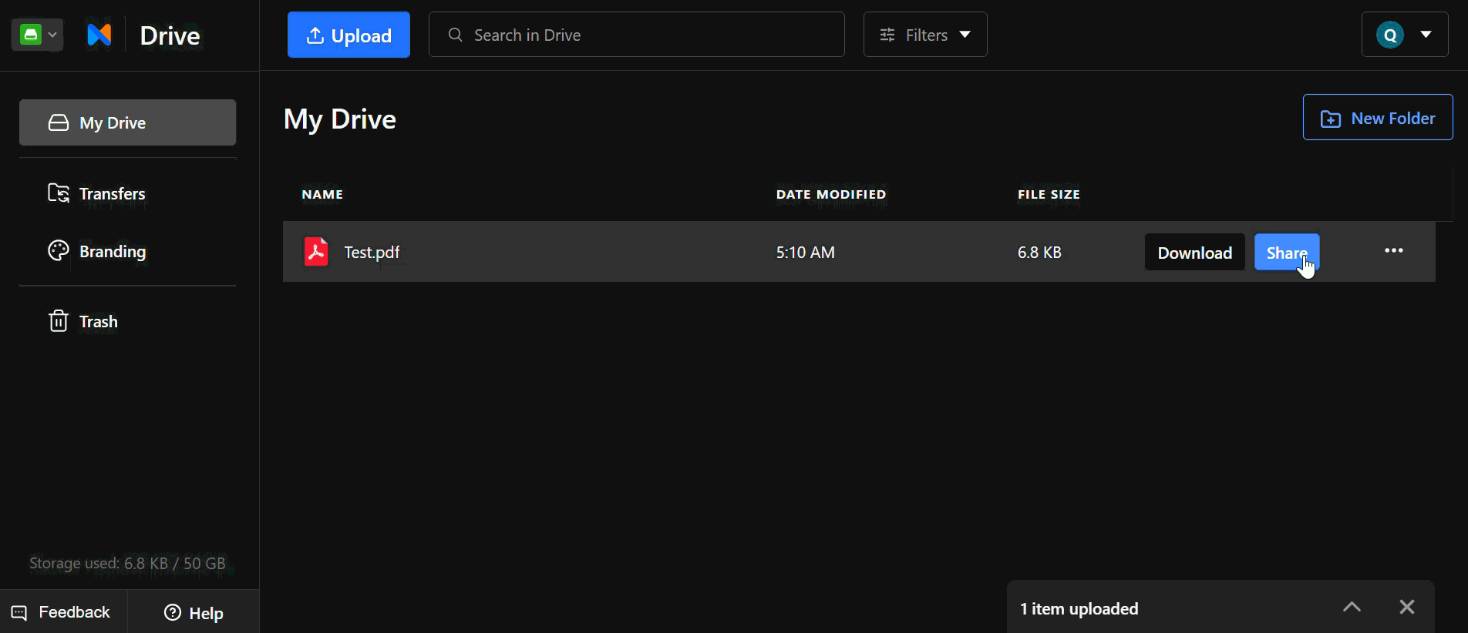Click the search magnifier icon
1468x633 pixels.
point(455,35)
